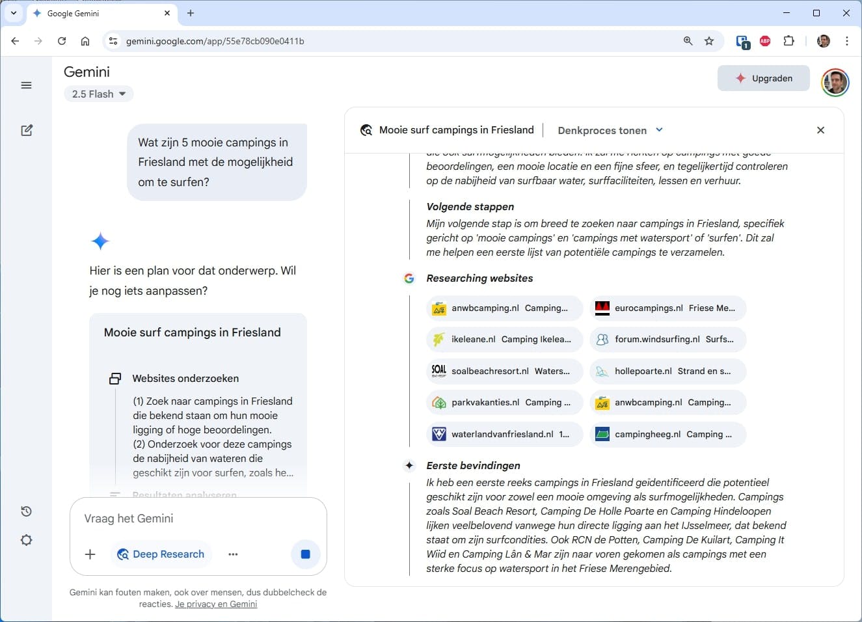The width and height of the screenshot is (862, 622).
Task: Open the forum.windsurfing.nl source chip
Action: (x=667, y=340)
